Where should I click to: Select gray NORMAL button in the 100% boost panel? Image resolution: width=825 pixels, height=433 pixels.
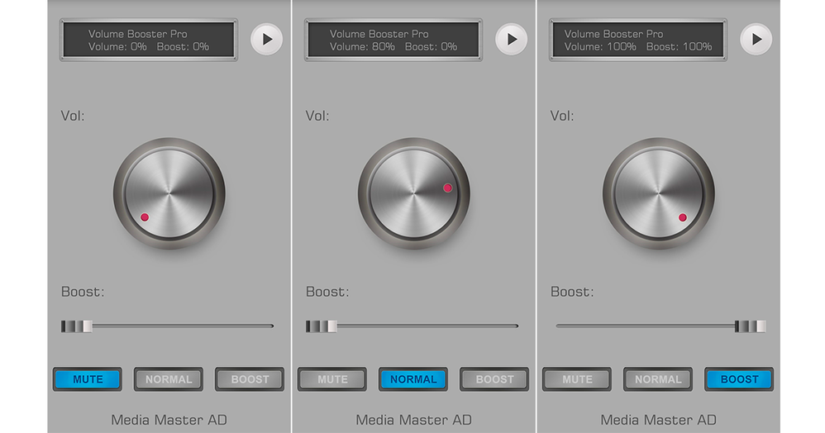click(x=658, y=379)
